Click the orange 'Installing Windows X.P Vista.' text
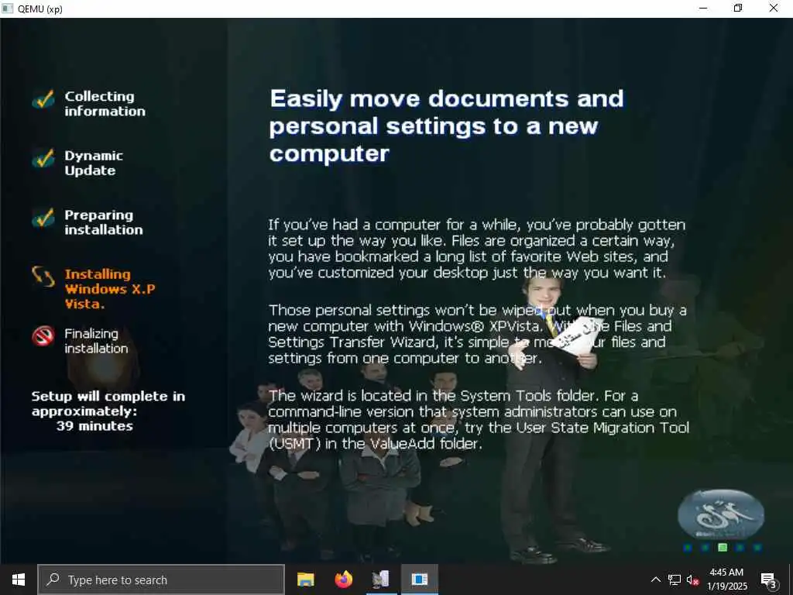This screenshot has width=793, height=595. pos(110,289)
